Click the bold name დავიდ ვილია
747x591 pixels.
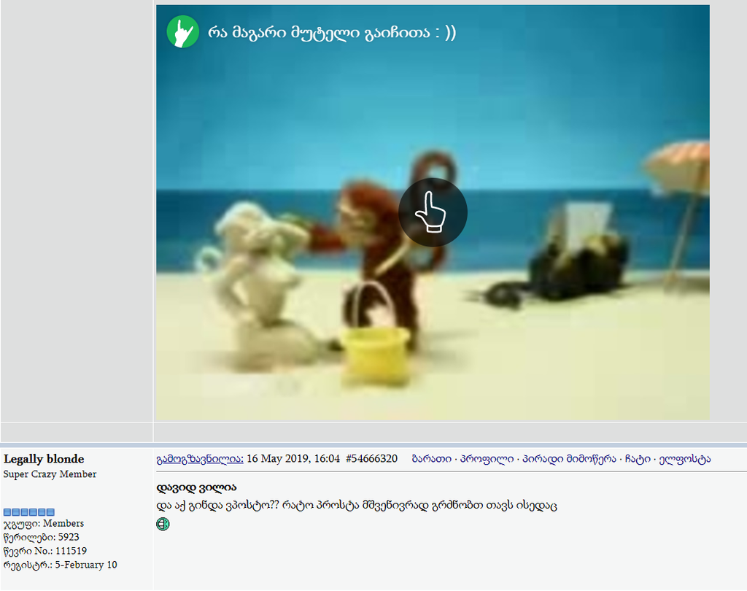196,487
